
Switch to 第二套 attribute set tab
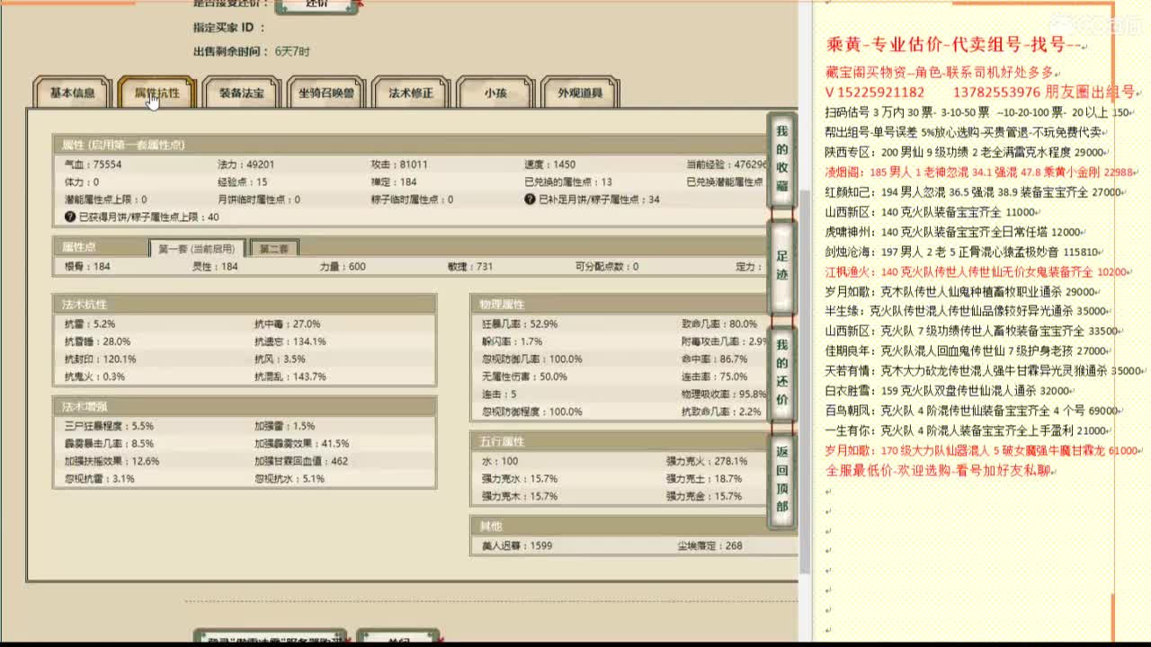pyautogui.click(x=273, y=249)
